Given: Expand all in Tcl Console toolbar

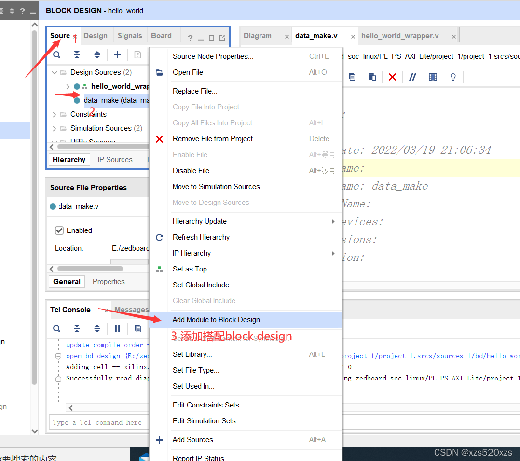Looking at the screenshot, I should coord(97,328).
